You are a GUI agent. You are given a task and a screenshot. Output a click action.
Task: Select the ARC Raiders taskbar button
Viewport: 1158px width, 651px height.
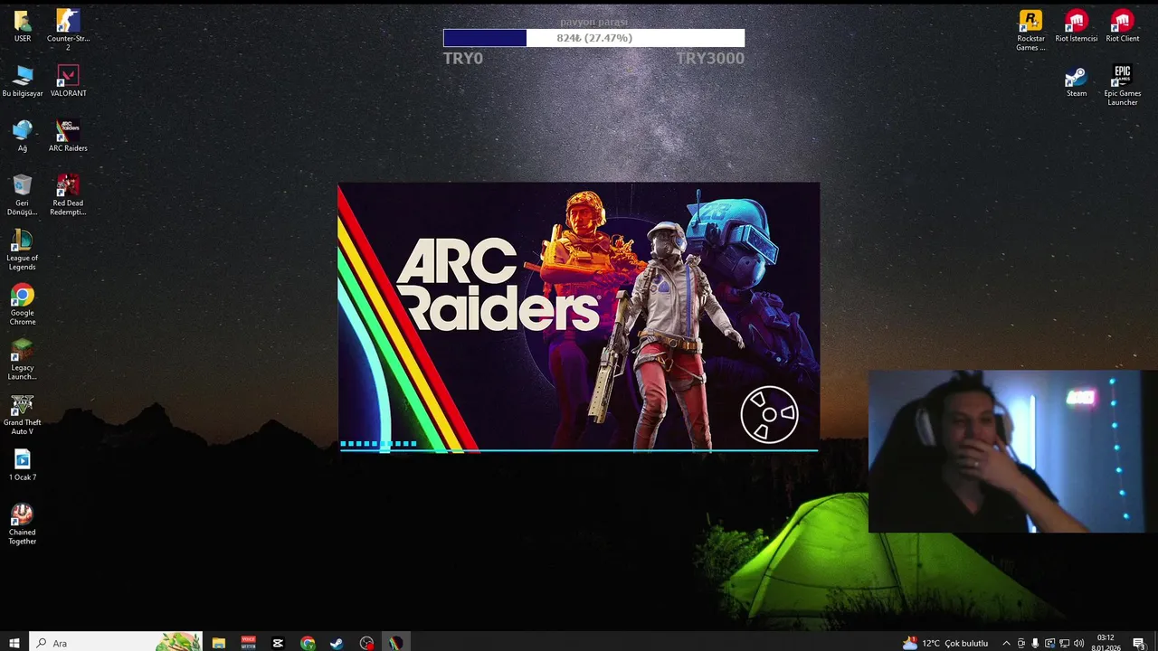tap(395, 643)
